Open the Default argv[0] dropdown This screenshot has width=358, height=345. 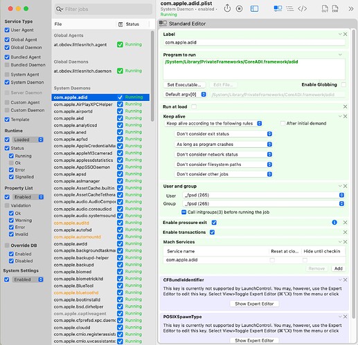(185, 95)
